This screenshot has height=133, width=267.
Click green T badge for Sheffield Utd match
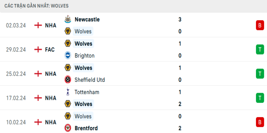pos(259,74)
